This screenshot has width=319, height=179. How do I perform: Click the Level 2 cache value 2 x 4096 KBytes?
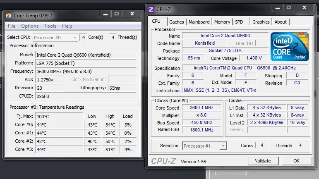click(x=267, y=122)
